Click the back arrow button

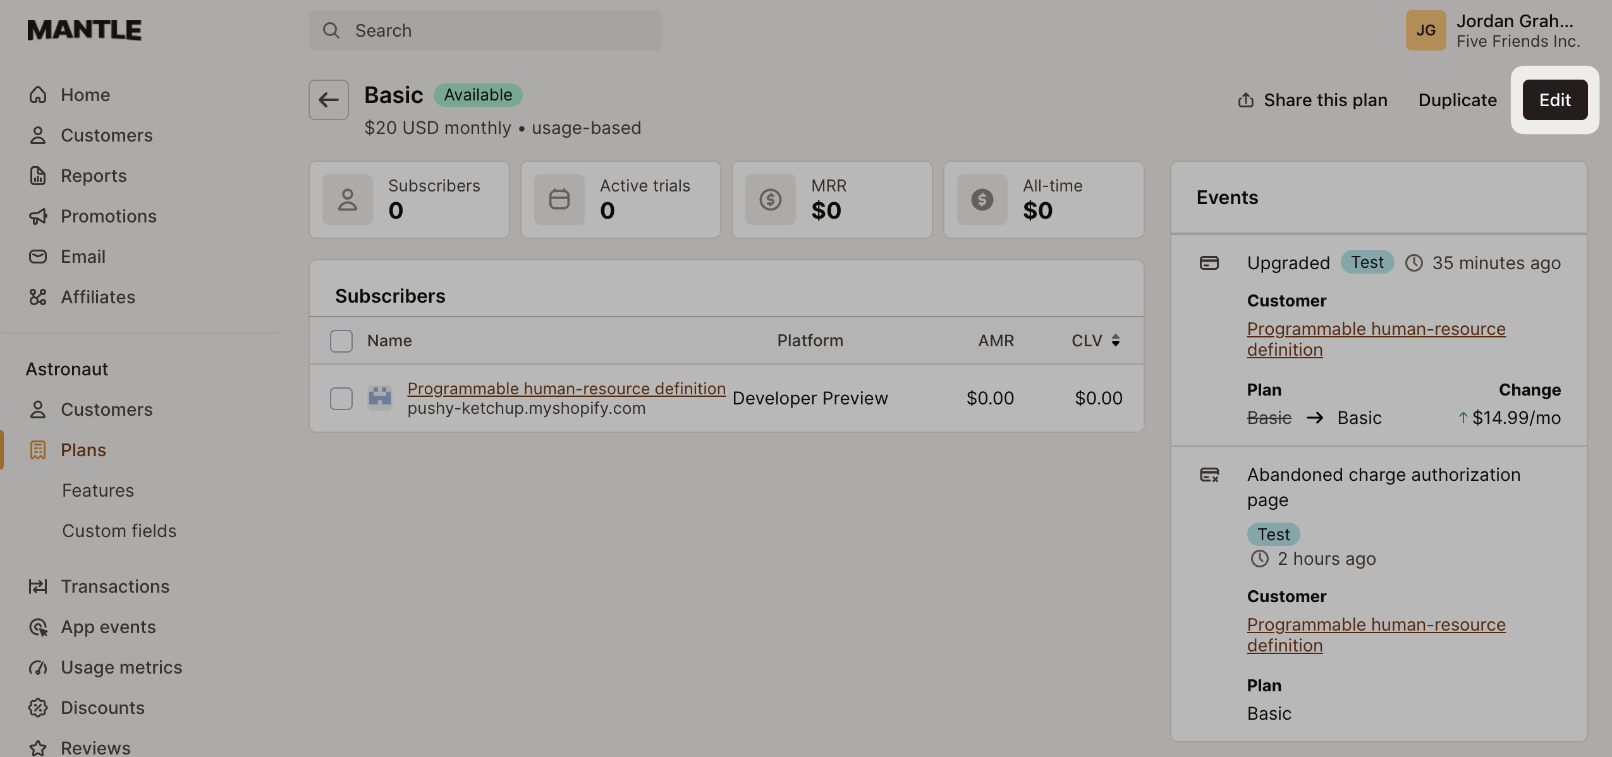point(328,100)
